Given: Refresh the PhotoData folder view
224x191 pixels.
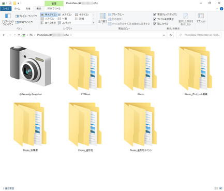Looking at the screenshot, I should pyautogui.click(x=171, y=35).
